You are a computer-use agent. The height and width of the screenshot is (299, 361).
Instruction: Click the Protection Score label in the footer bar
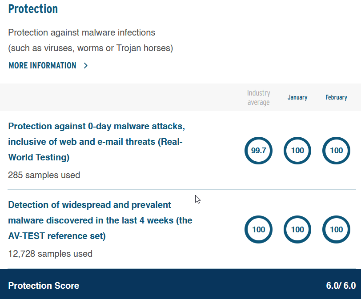click(x=44, y=286)
